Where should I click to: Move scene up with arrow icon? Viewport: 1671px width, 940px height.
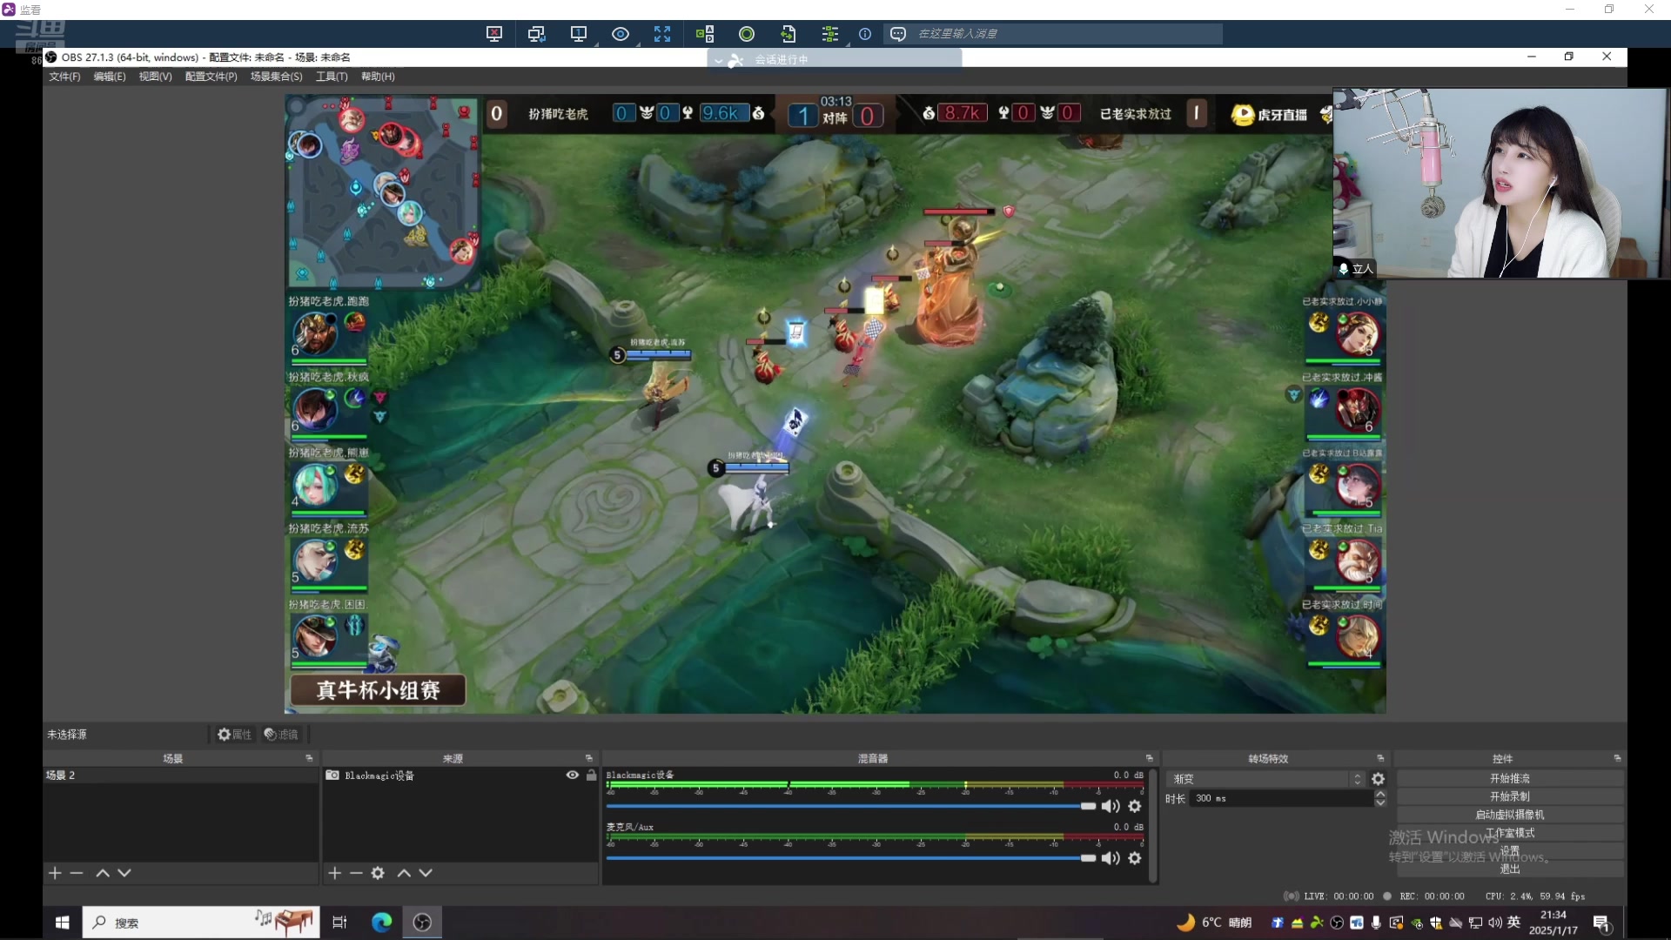(103, 873)
